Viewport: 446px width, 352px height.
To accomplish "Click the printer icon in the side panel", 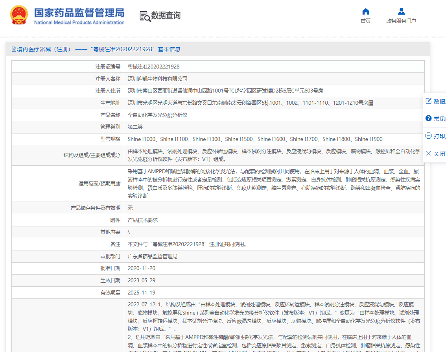I will click(x=428, y=135).
